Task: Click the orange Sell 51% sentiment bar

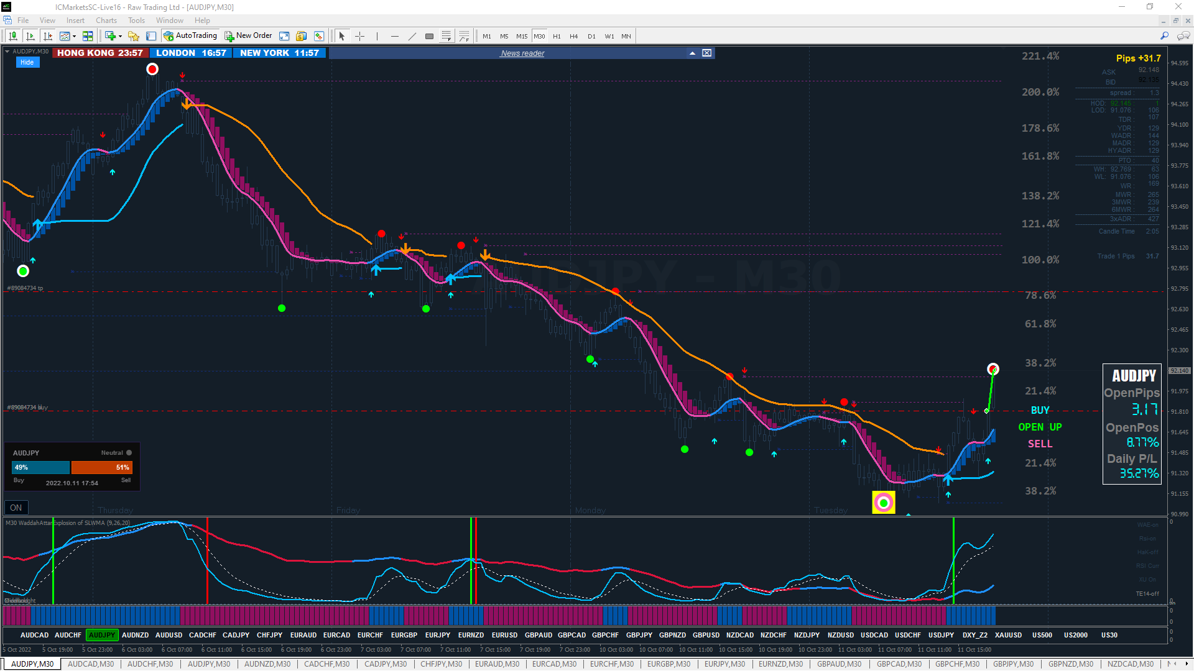Action: 101,467
